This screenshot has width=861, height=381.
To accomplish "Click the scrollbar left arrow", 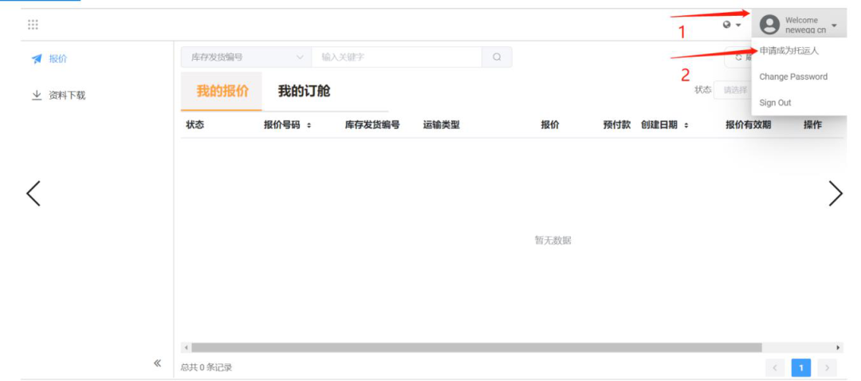I will [x=186, y=348].
